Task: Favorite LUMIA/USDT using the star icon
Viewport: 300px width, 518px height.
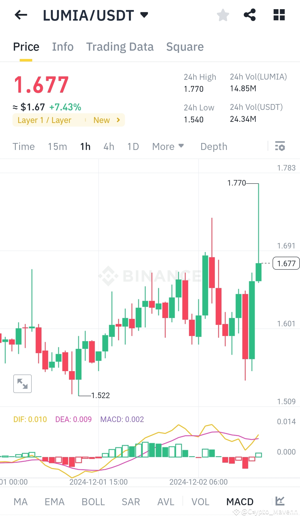Action: coord(223,15)
